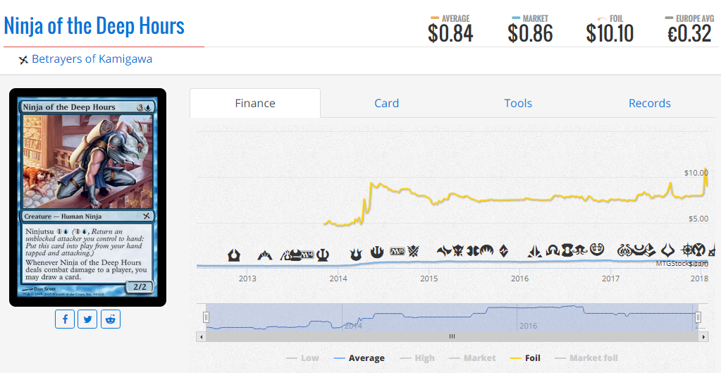Click the first set symbol marker near 2013
721x373 pixels.
point(234,255)
